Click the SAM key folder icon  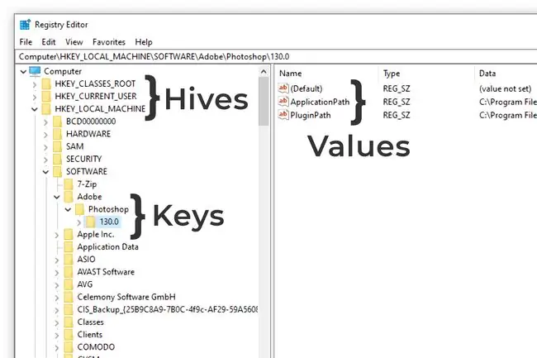point(57,146)
